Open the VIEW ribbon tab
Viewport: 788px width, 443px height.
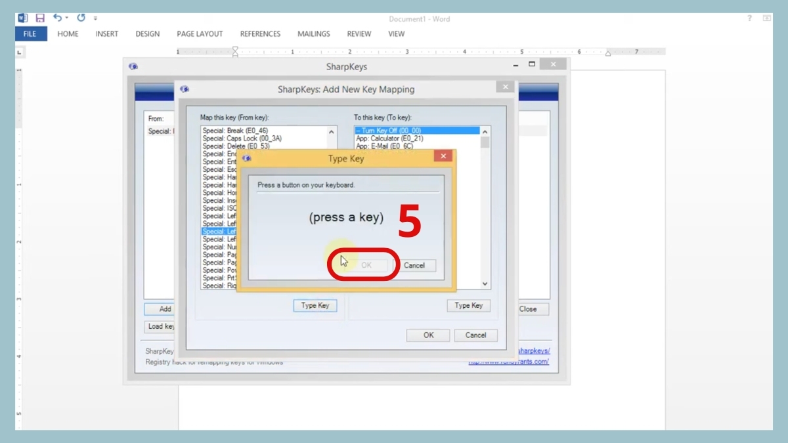tap(397, 34)
